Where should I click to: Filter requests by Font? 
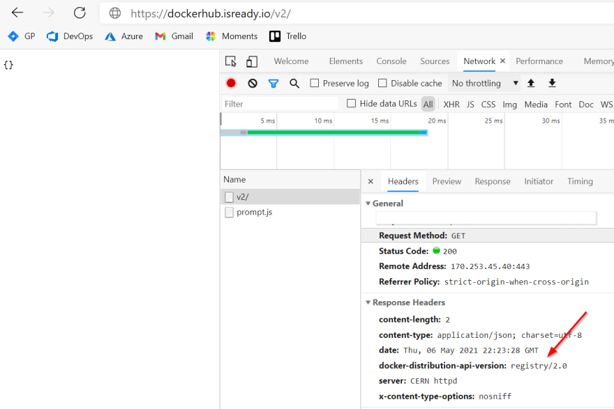[563, 105]
